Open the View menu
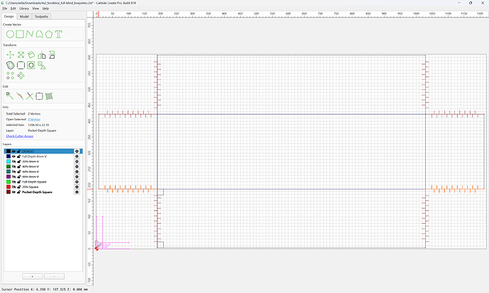Image resolution: width=489 pixels, height=293 pixels. click(35, 8)
